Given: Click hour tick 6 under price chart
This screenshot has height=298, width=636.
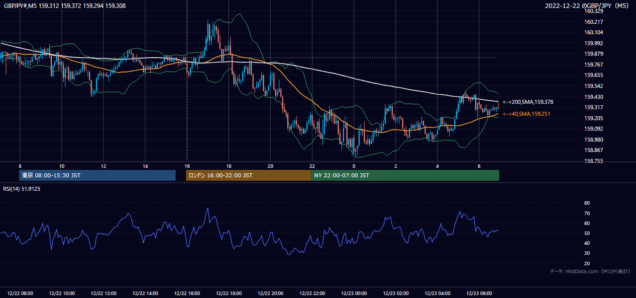Looking at the screenshot, I should pyautogui.click(x=479, y=166).
